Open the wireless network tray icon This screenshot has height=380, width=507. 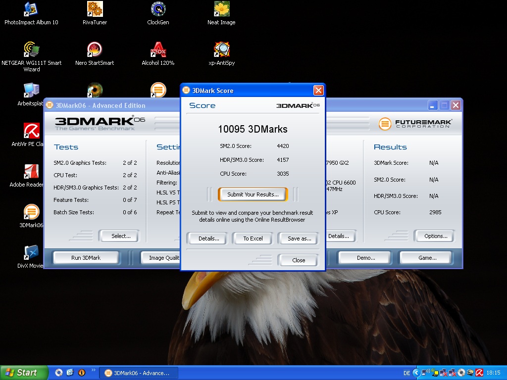(x=426, y=373)
